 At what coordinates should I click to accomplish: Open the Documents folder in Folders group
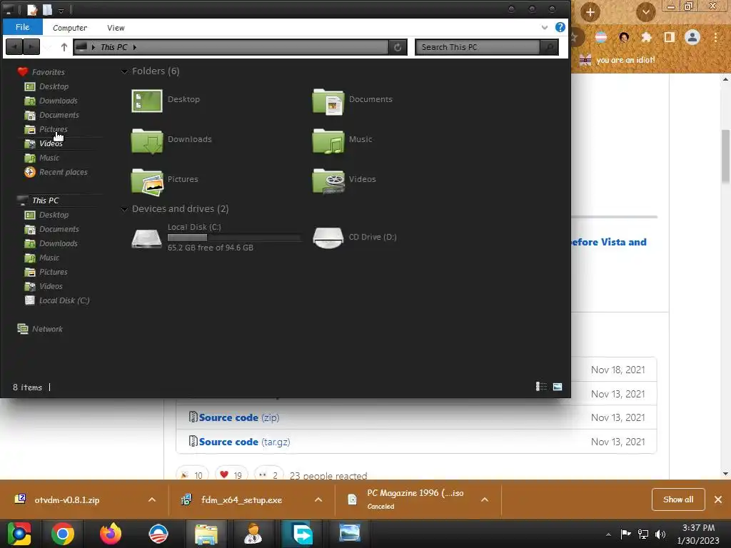328,101
